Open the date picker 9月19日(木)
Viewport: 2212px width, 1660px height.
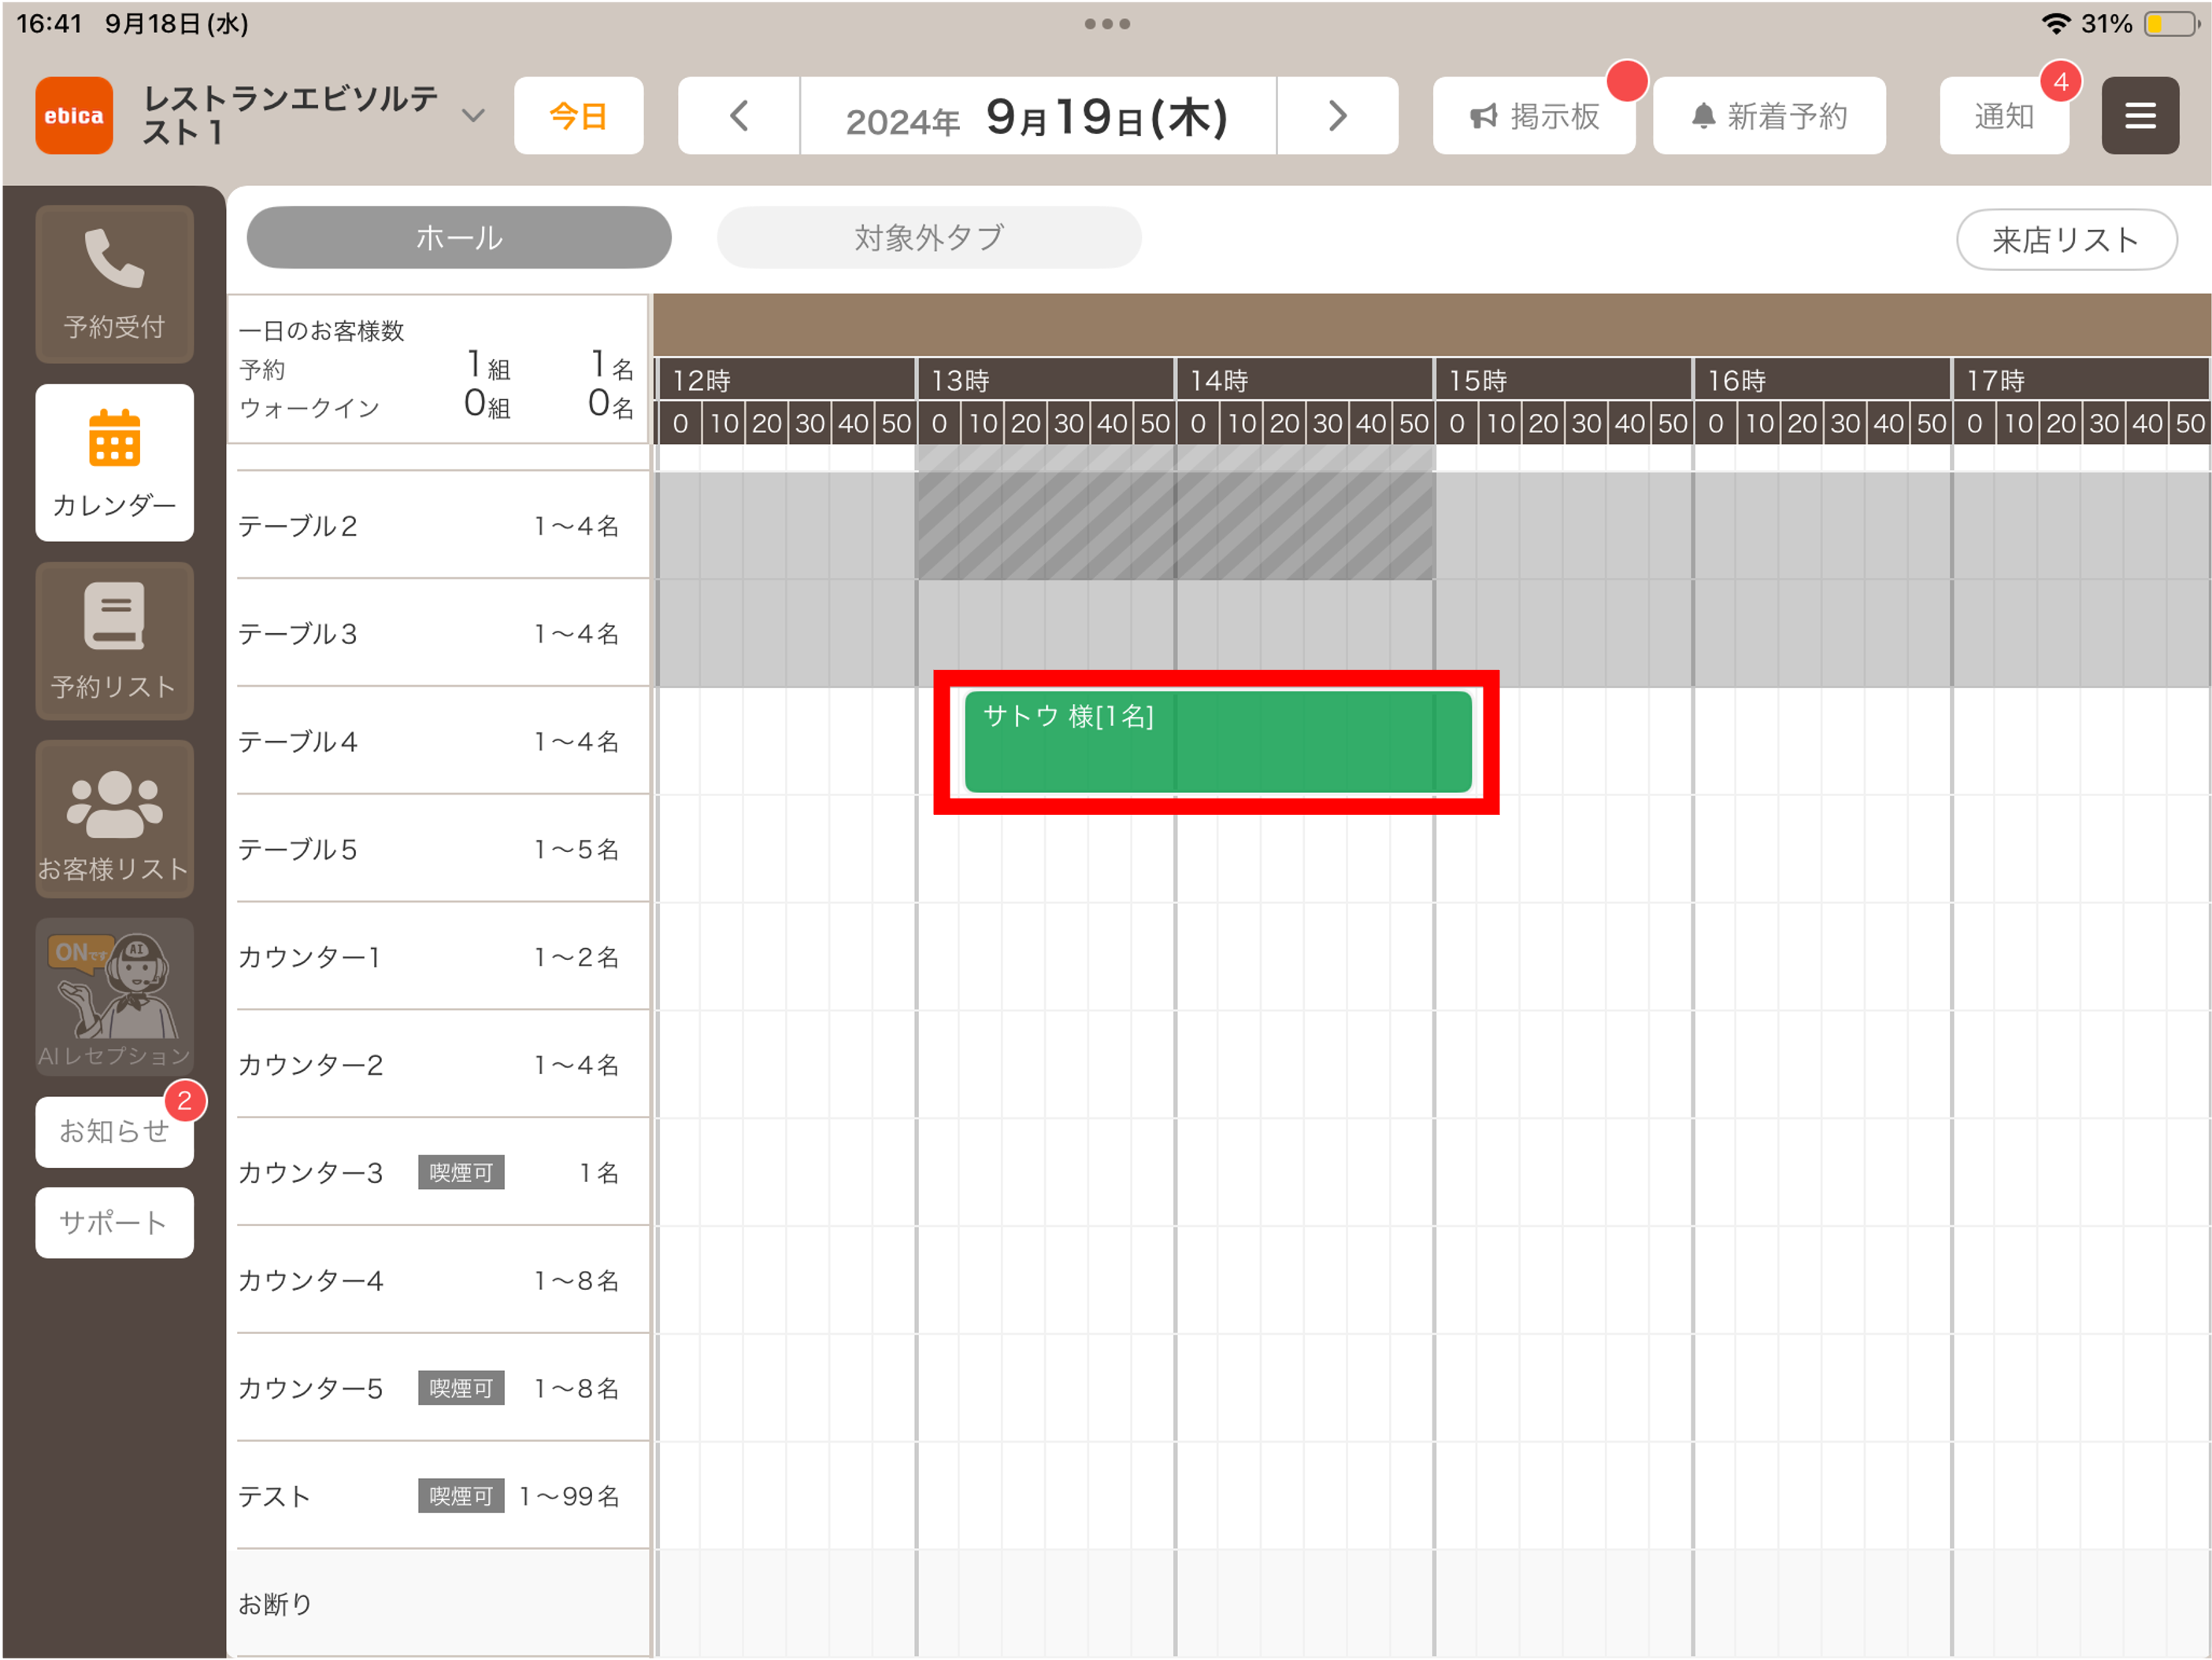tap(1038, 116)
